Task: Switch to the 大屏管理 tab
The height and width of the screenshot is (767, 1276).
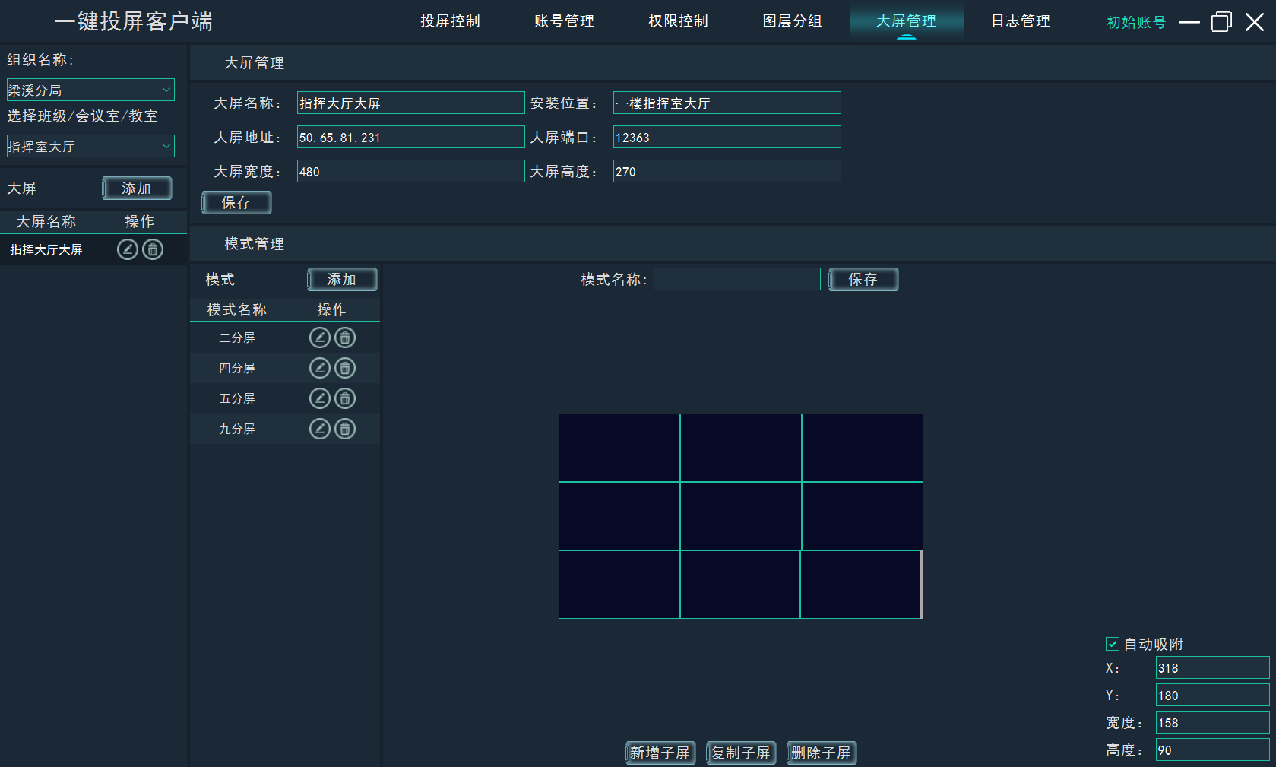Action: tap(907, 21)
